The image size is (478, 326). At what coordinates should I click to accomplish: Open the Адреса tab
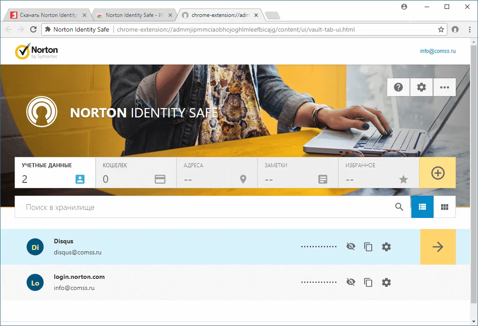(x=217, y=173)
